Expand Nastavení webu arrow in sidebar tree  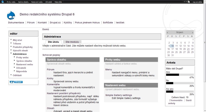pos(14,64)
